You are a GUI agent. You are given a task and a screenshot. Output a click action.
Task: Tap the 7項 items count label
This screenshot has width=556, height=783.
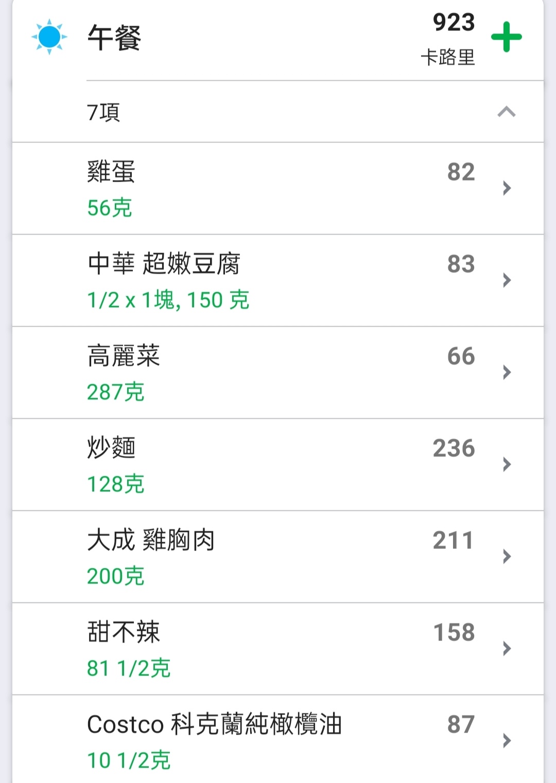point(103,112)
